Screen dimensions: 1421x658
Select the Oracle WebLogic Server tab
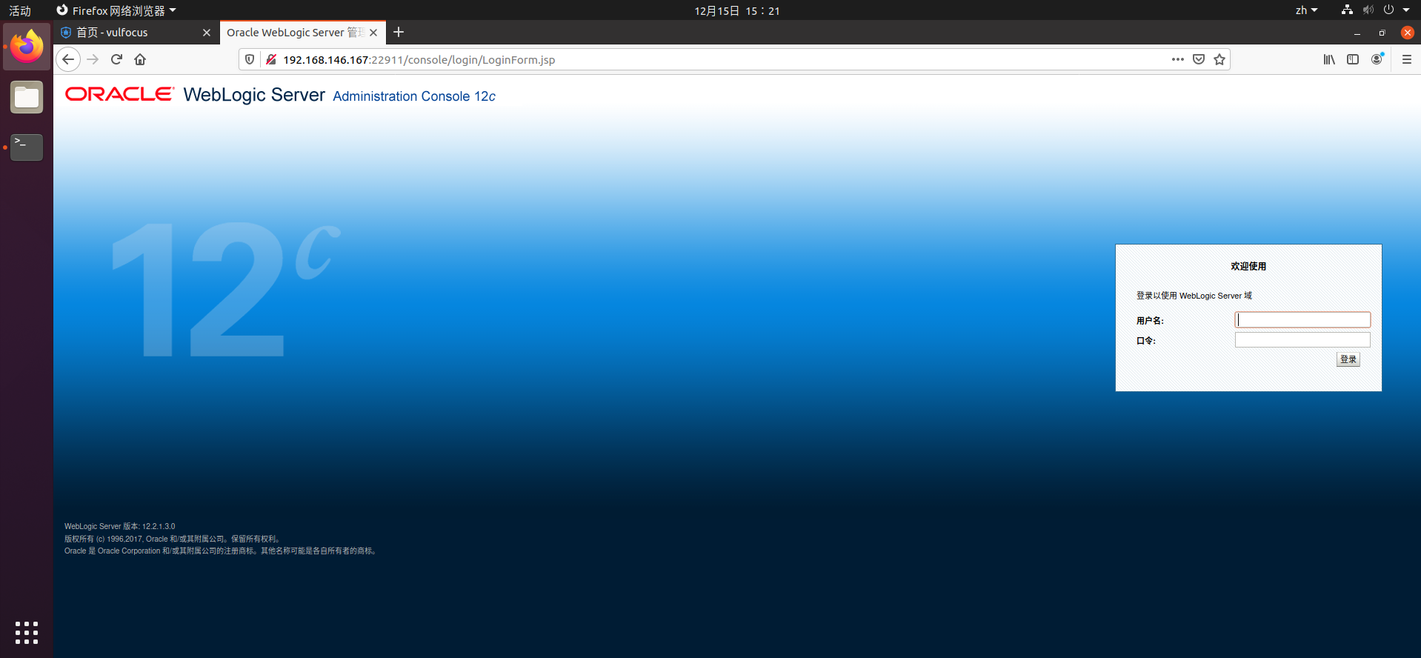[x=303, y=33]
